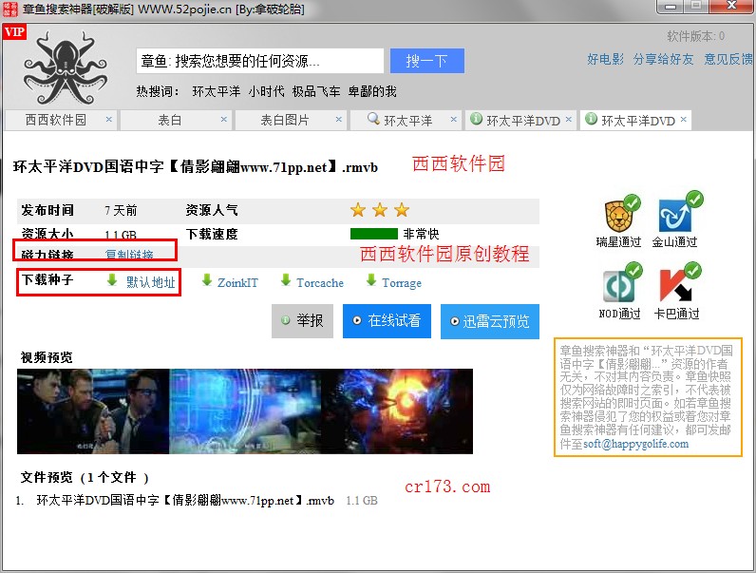Image resolution: width=756 pixels, height=573 pixels.
Task: Click the Kaspersky passed icon
Action: click(679, 282)
